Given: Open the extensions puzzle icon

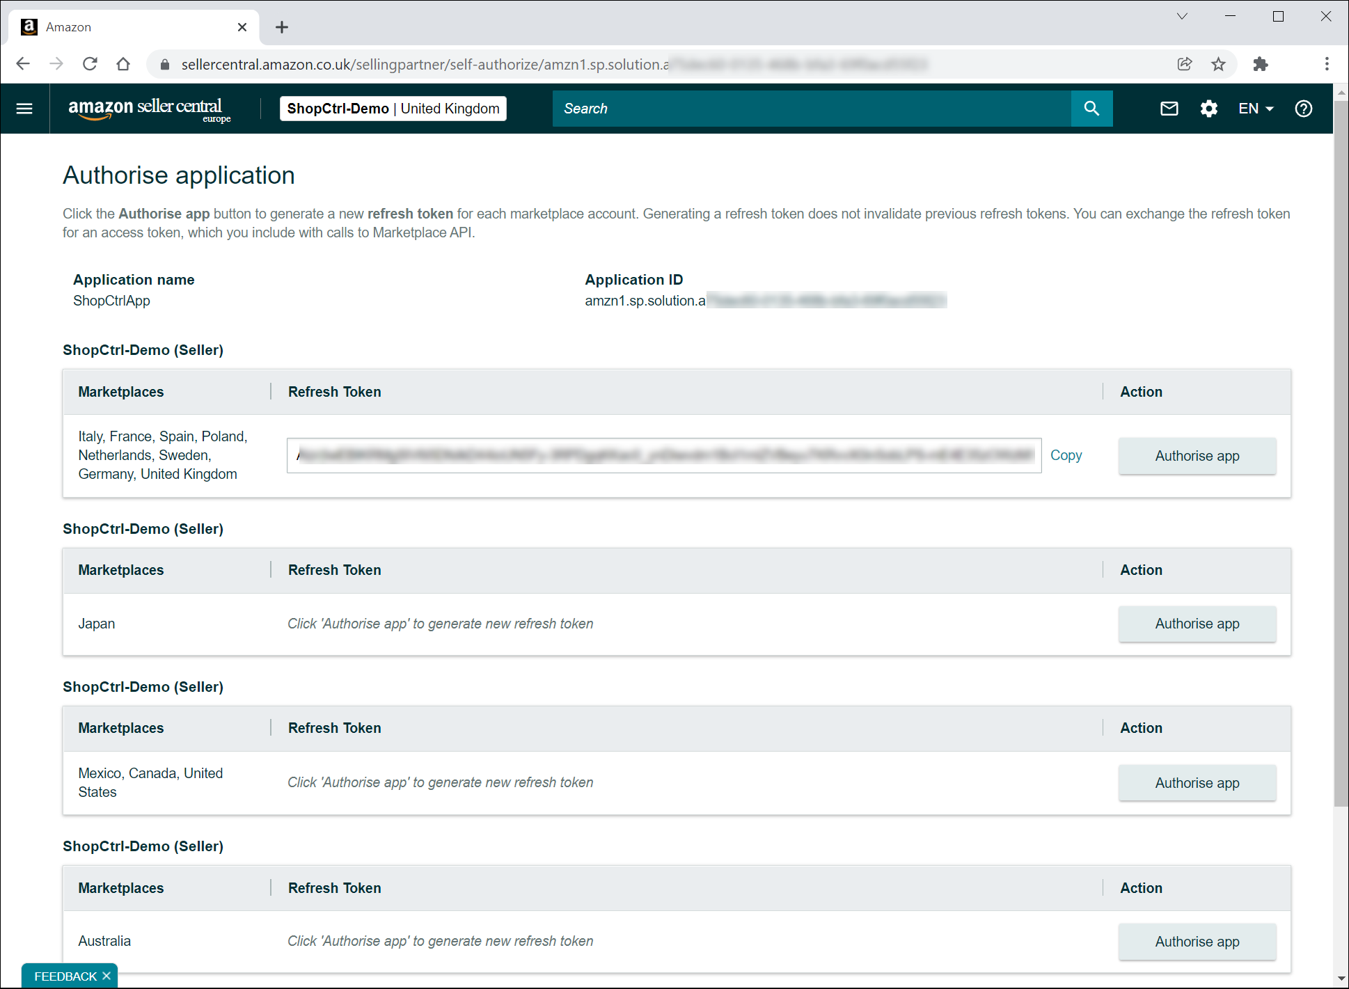Looking at the screenshot, I should coord(1260,64).
